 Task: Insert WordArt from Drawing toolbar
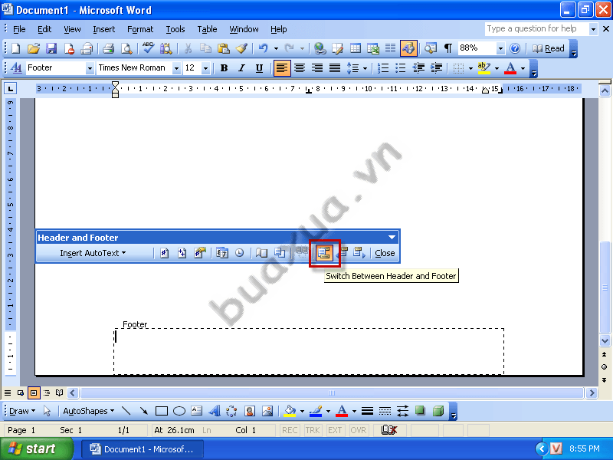[215, 411]
